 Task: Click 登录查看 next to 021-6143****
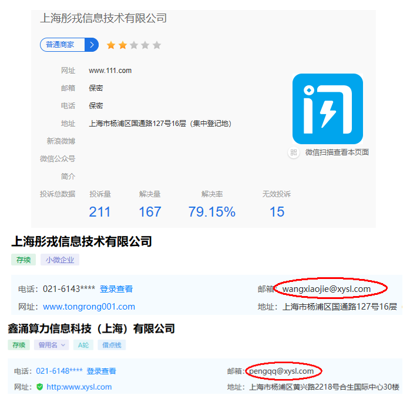point(116,289)
